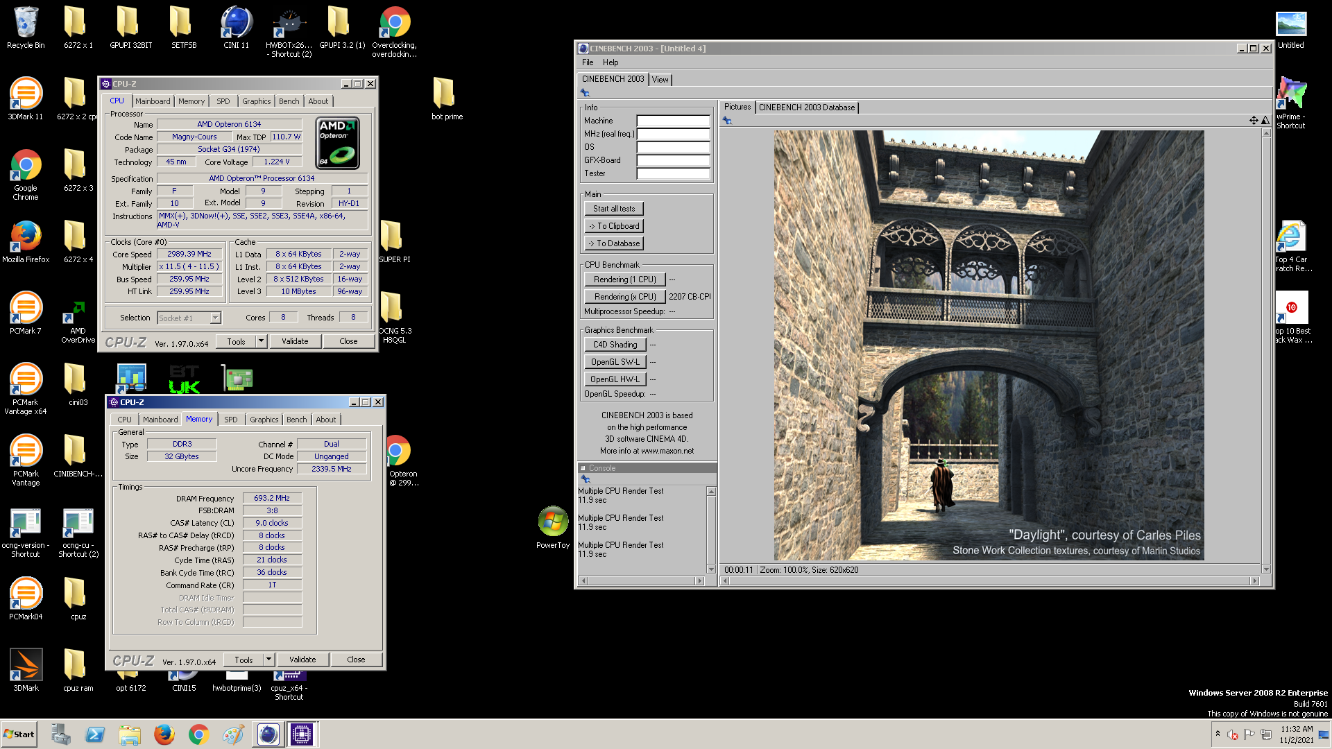Show hidden system tray icons arrow

[1218, 734]
